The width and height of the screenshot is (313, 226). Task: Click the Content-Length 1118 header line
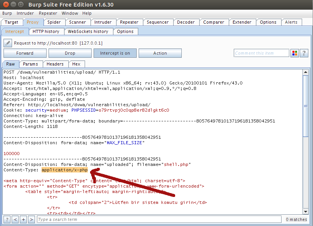click(x=31, y=126)
